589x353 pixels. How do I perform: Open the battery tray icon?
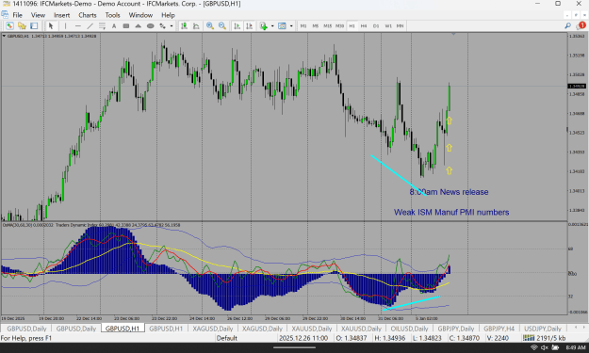555,347
